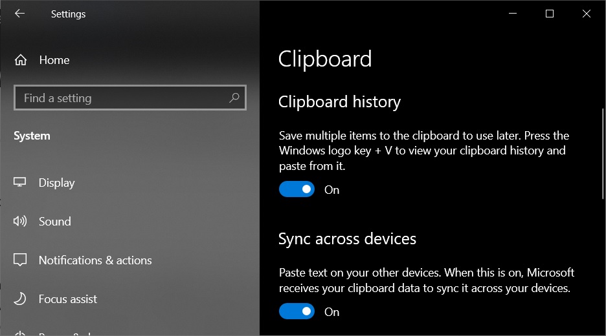Type in Find a setting box
Screen dimensions: 606x336
123,98
